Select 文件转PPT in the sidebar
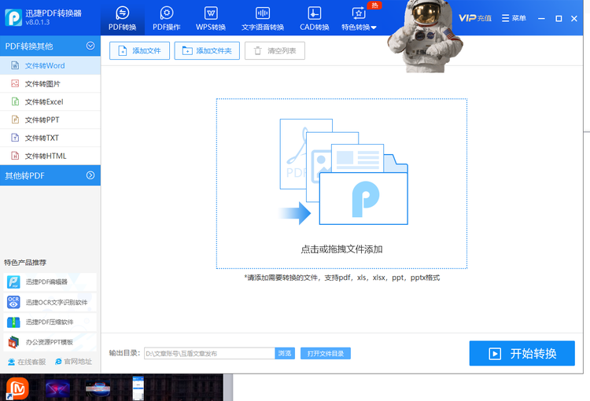The width and height of the screenshot is (590, 401). coord(50,120)
